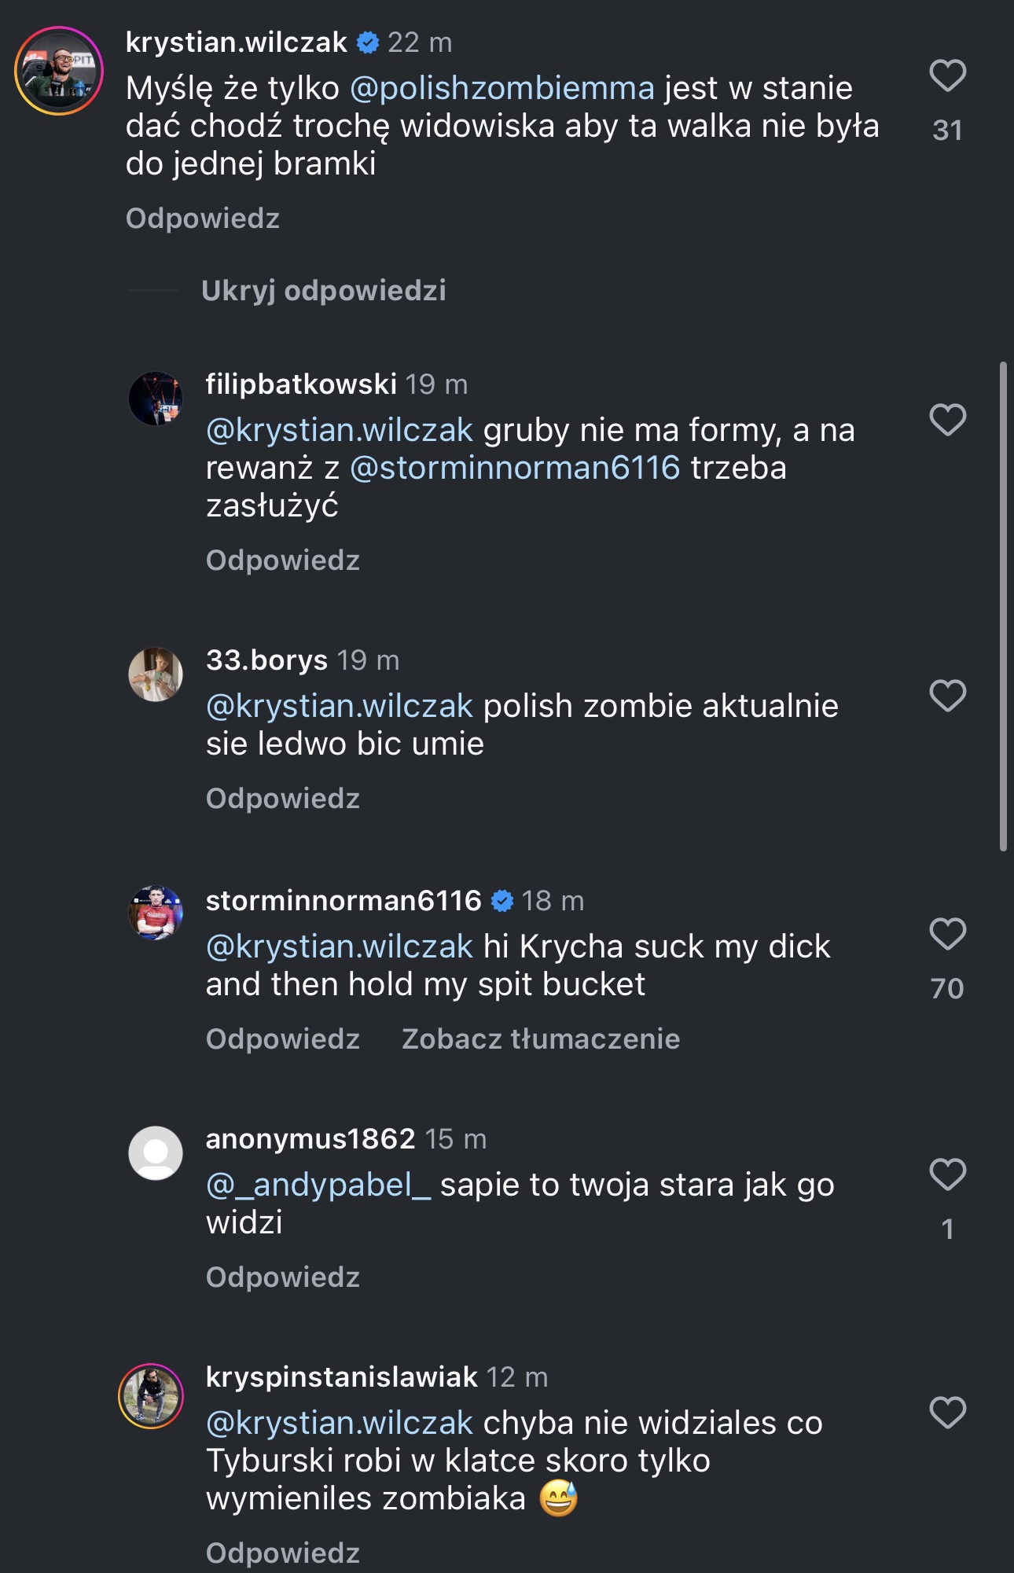Tap heart on storminnorman6116's reply
The height and width of the screenshot is (1573, 1014).
click(947, 934)
